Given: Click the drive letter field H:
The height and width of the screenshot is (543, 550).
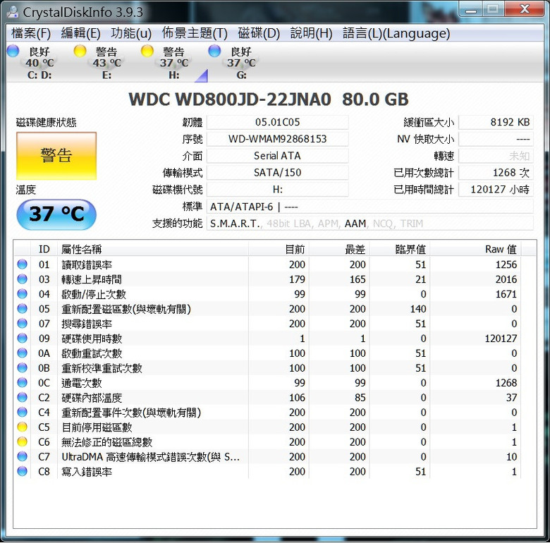Looking at the screenshot, I should [x=277, y=190].
